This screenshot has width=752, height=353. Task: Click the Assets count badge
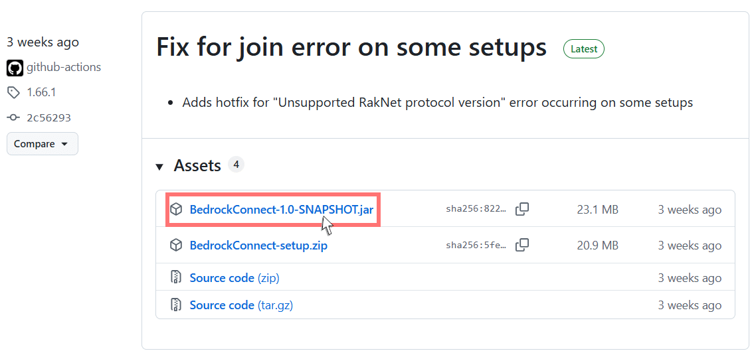[236, 165]
